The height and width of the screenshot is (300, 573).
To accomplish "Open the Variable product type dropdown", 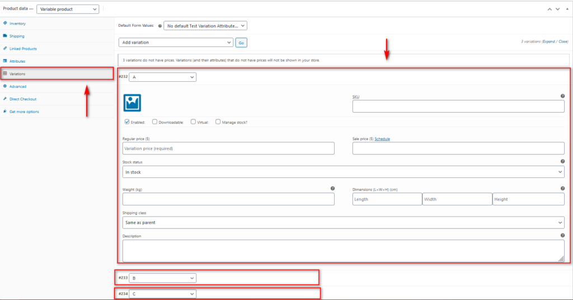I will (68, 9).
